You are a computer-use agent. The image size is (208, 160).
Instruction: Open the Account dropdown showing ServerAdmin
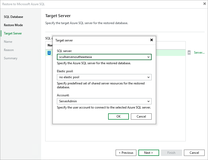tap(104, 101)
